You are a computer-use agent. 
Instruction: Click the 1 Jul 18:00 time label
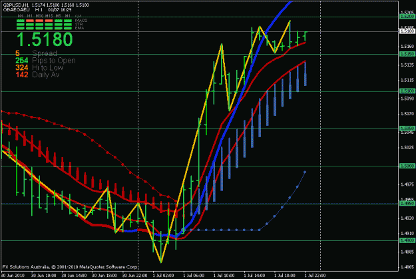(285, 276)
